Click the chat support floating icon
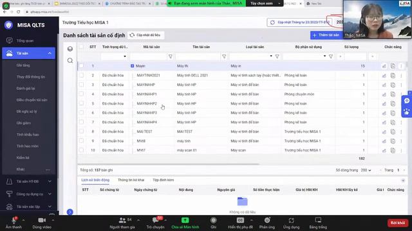Screen dimensions: 412x231 point(407,101)
